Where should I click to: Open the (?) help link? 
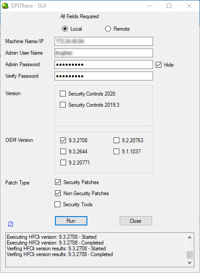coord(11,223)
